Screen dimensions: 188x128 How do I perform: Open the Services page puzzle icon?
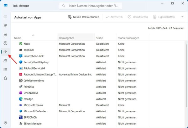click(5, 78)
